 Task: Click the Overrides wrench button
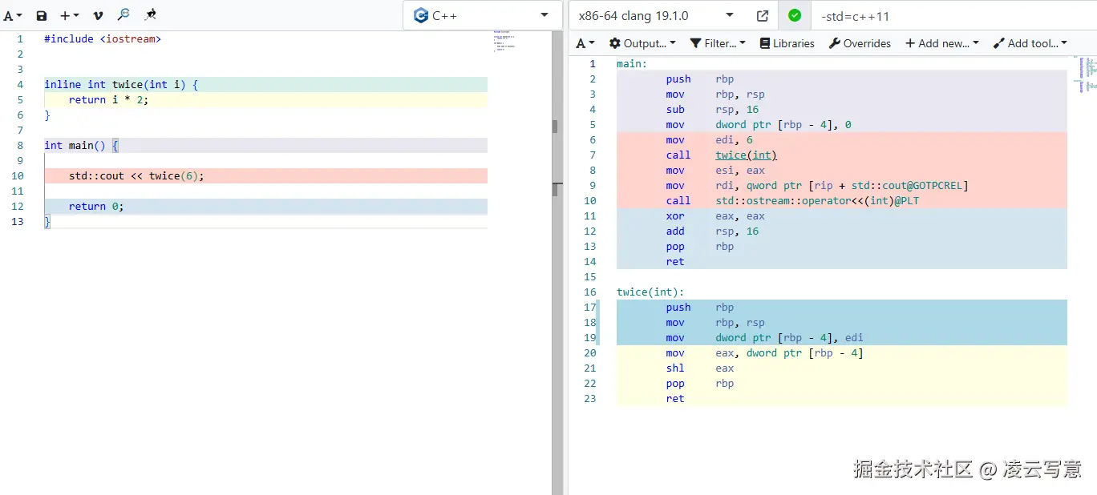(x=860, y=43)
